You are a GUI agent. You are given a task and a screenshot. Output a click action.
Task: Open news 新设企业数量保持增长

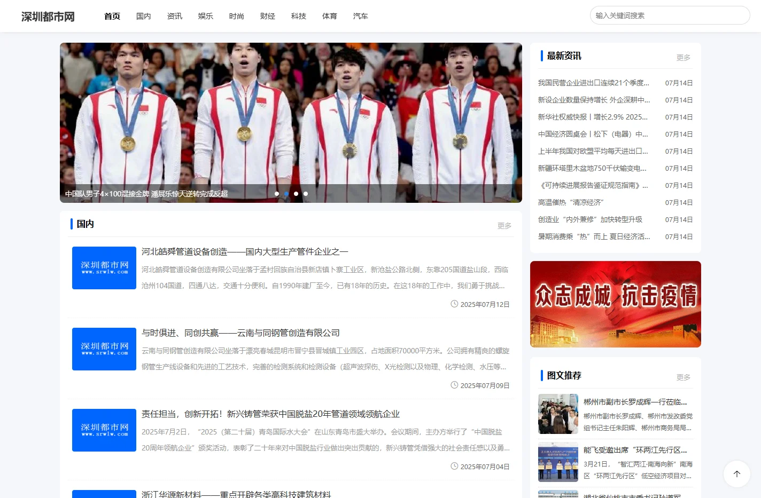pyautogui.click(x=594, y=100)
